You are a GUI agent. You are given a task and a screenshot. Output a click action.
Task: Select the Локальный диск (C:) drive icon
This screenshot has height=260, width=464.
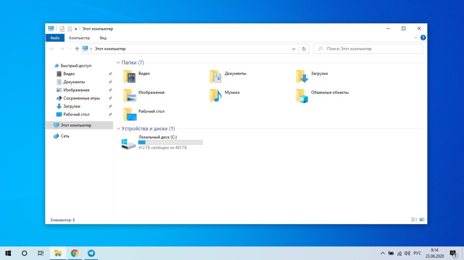coord(128,144)
